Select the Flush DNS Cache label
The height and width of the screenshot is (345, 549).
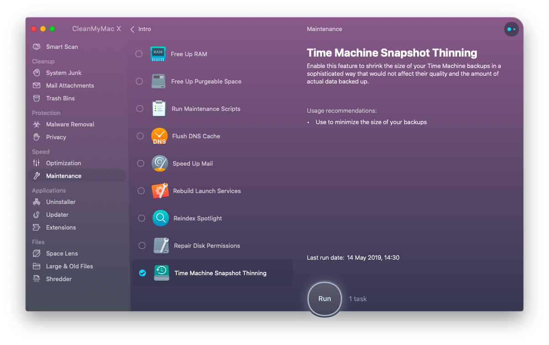[196, 136]
